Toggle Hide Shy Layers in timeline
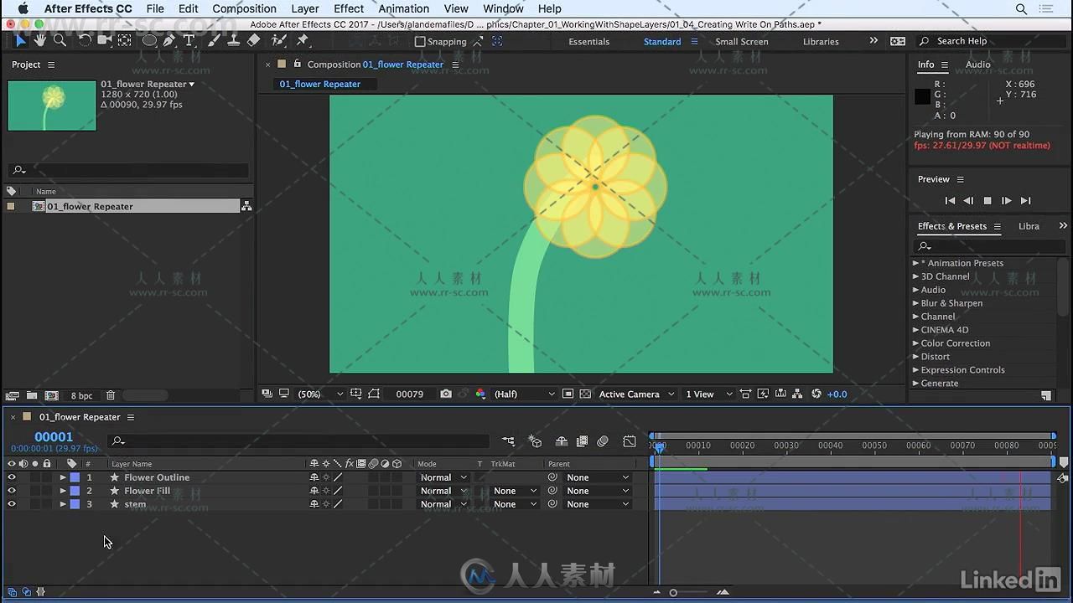1073x603 pixels. (x=562, y=441)
